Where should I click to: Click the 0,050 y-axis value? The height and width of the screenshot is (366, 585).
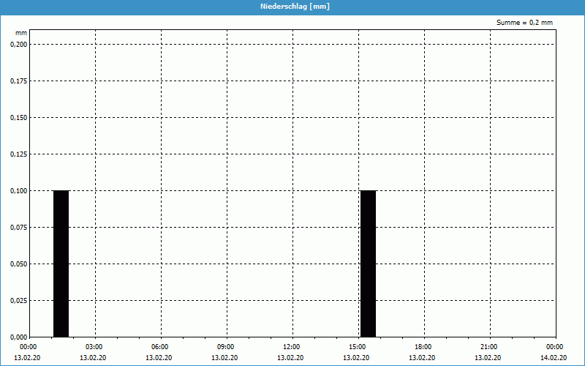click(18, 264)
